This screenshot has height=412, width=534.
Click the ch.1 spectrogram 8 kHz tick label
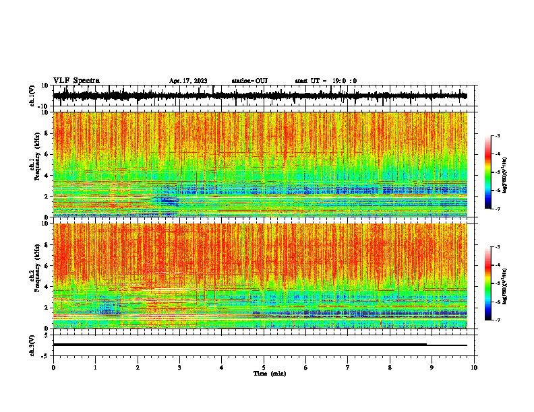point(47,133)
